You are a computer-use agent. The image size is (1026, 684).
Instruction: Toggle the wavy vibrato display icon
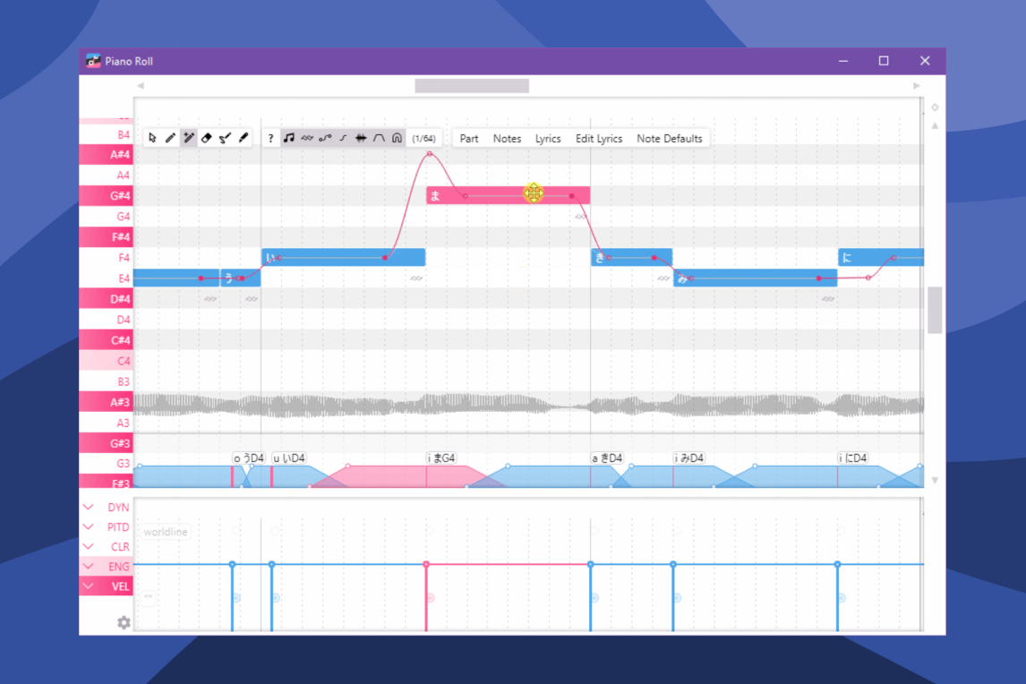(x=307, y=137)
